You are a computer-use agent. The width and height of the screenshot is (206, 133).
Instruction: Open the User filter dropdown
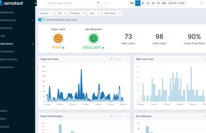(x=95, y=13)
